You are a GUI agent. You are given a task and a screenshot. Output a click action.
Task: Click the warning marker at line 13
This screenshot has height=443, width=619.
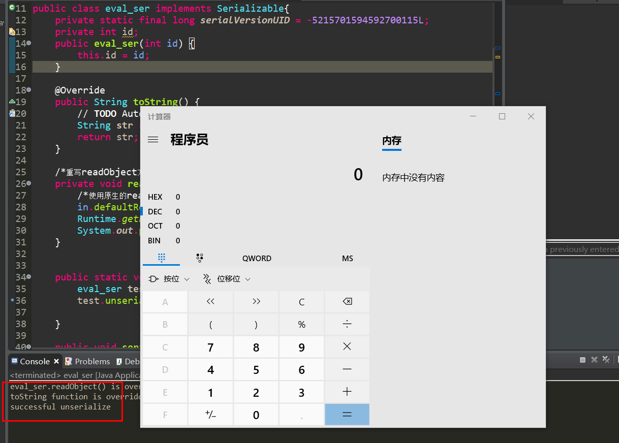pos(12,31)
